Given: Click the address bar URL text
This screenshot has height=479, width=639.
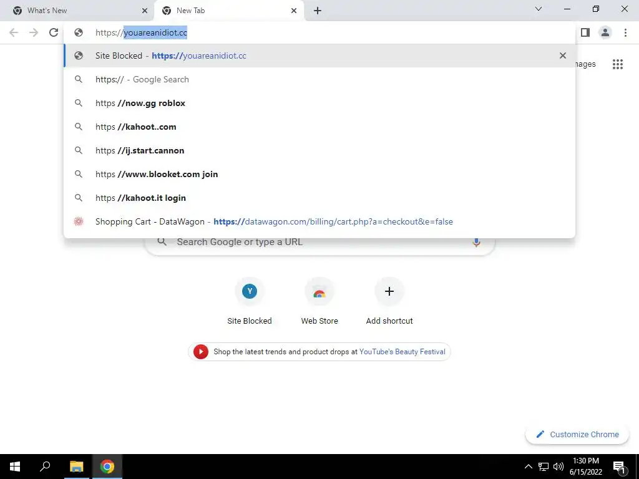Looking at the screenshot, I should pyautogui.click(x=142, y=32).
